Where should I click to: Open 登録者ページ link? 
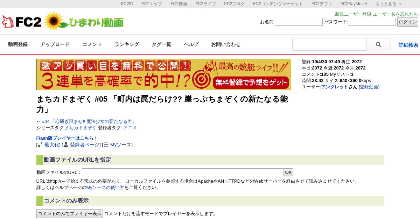pyautogui.click(x=84, y=145)
